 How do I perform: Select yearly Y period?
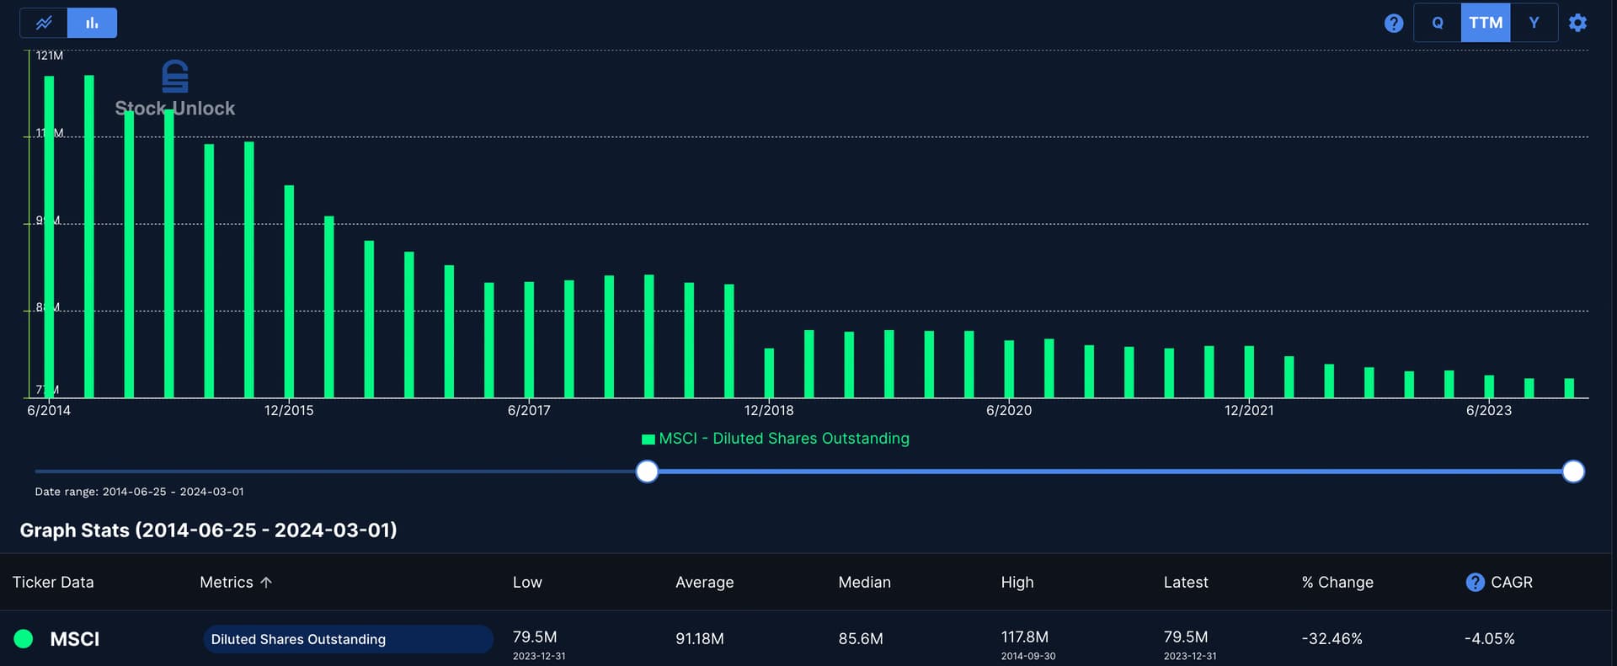pyautogui.click(x=1534, y=23)
